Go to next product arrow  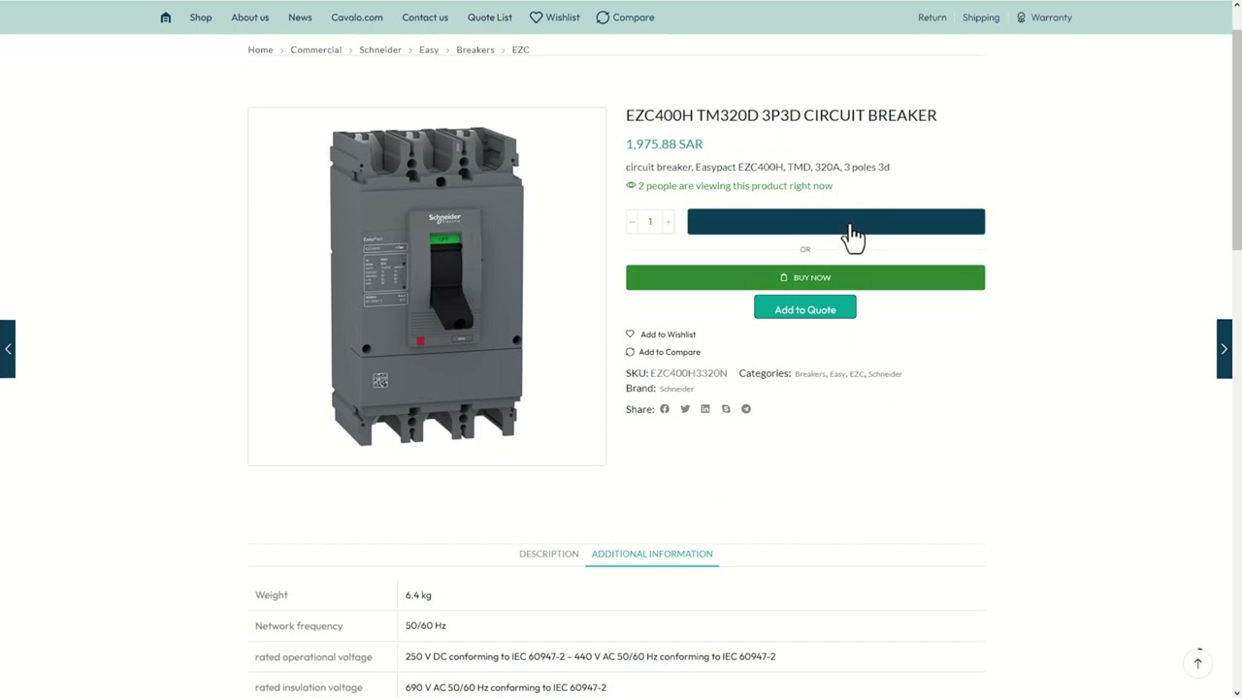click(1225, 349)
